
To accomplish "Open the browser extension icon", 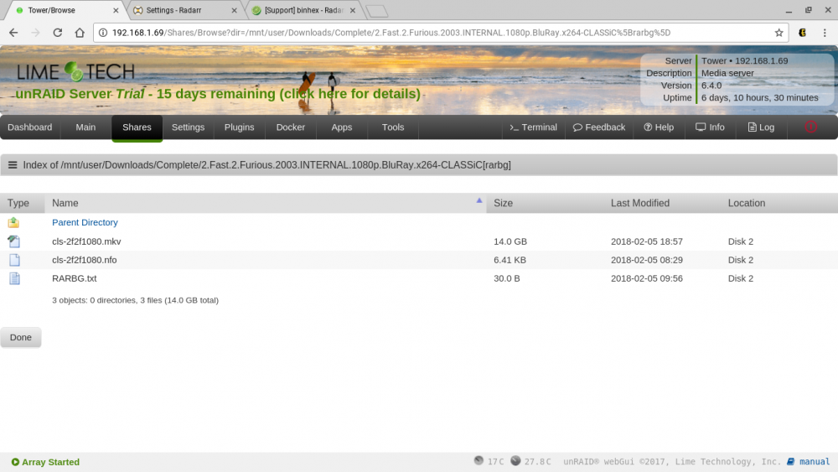I will point(802,33).
